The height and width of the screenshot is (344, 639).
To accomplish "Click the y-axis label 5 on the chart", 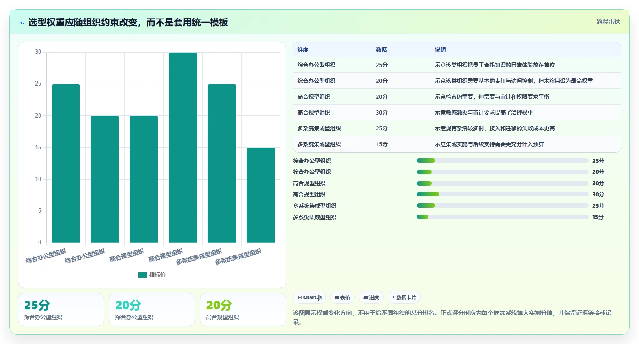I will tap(39, 211).
